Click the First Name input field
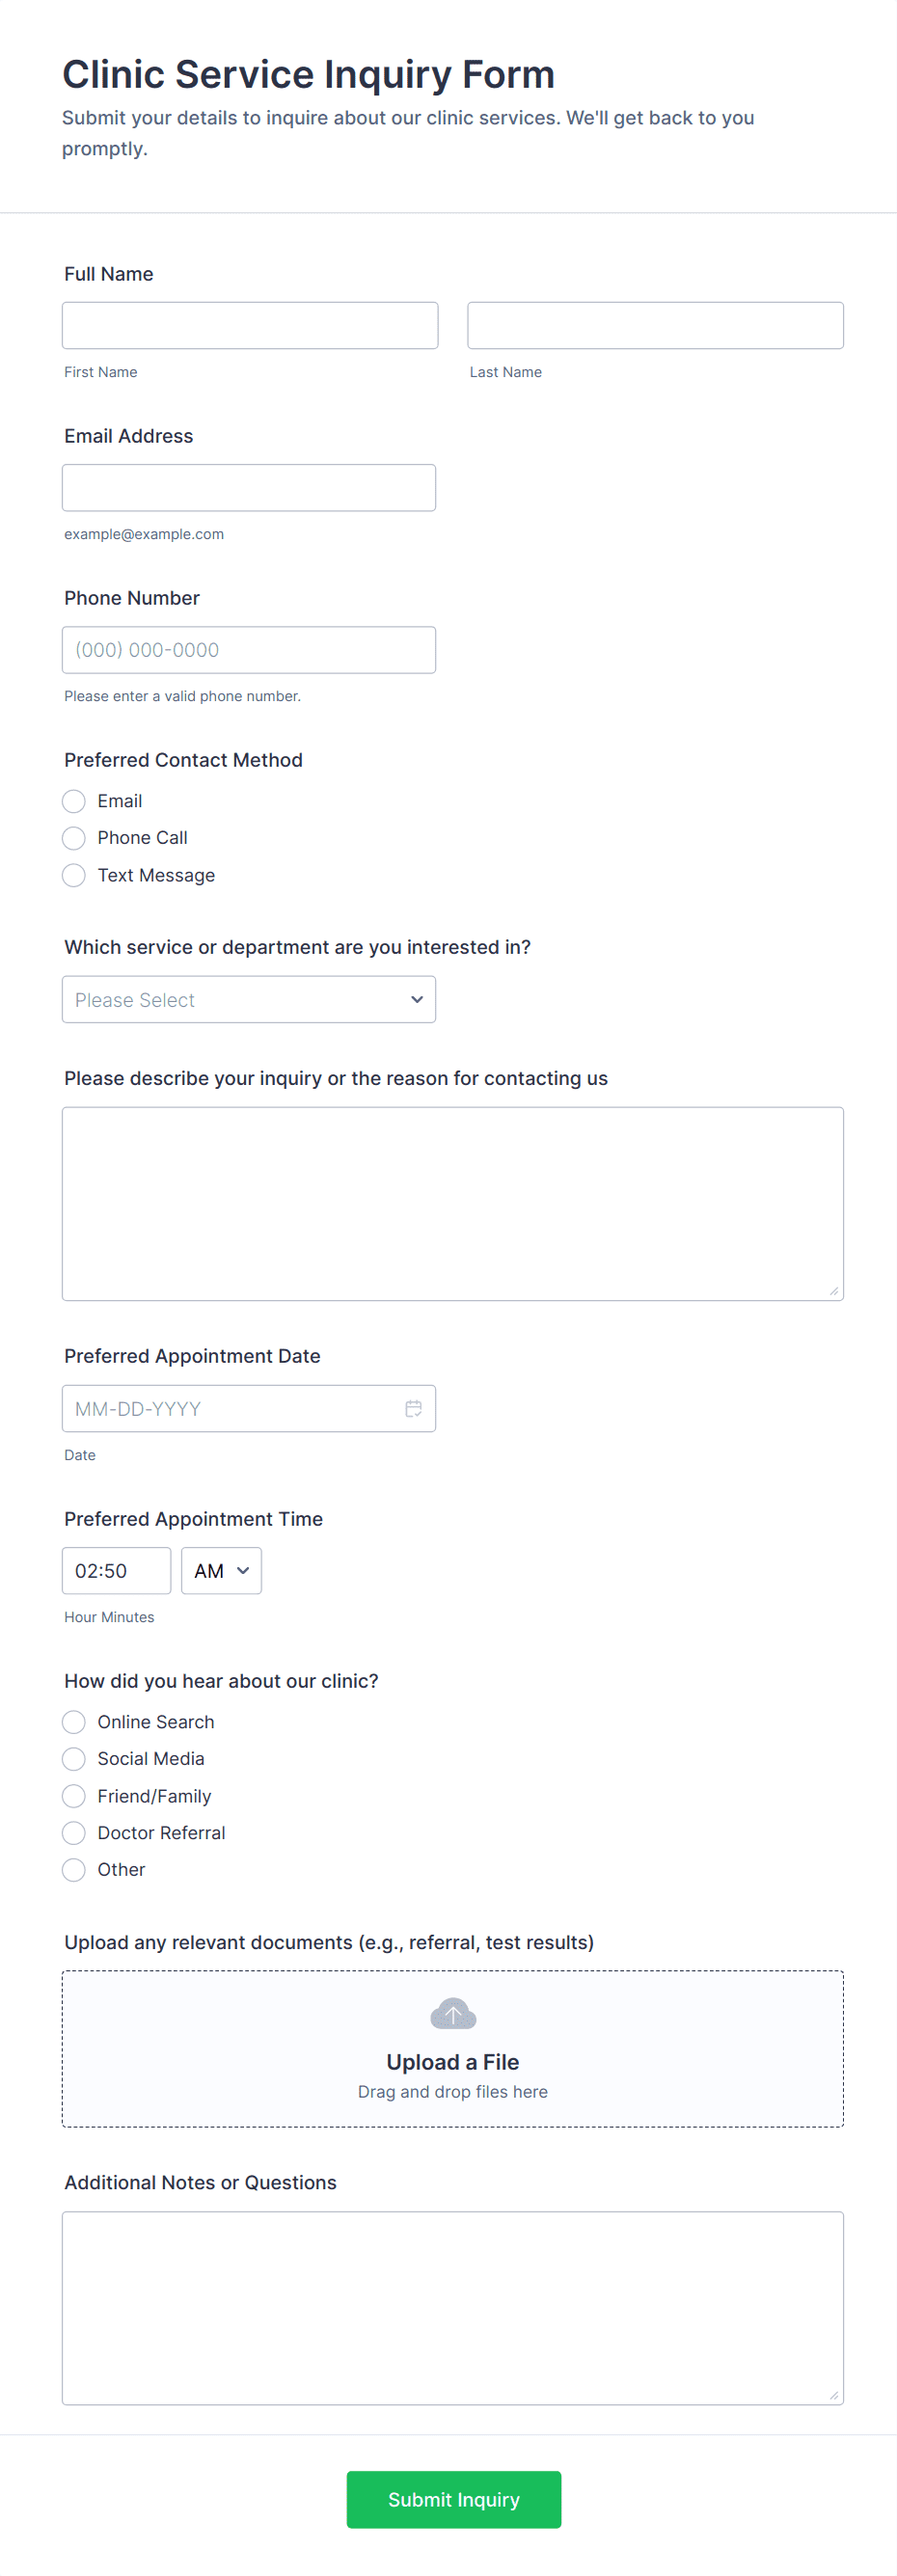 coord(249,325)
